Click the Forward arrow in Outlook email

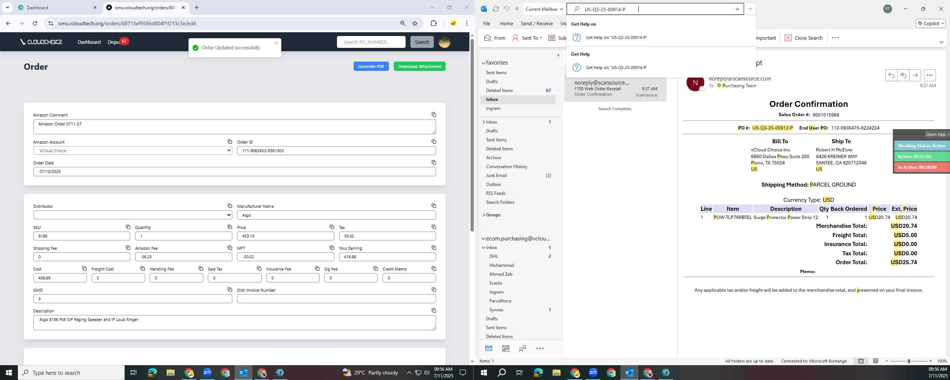[x=915, y=75]
